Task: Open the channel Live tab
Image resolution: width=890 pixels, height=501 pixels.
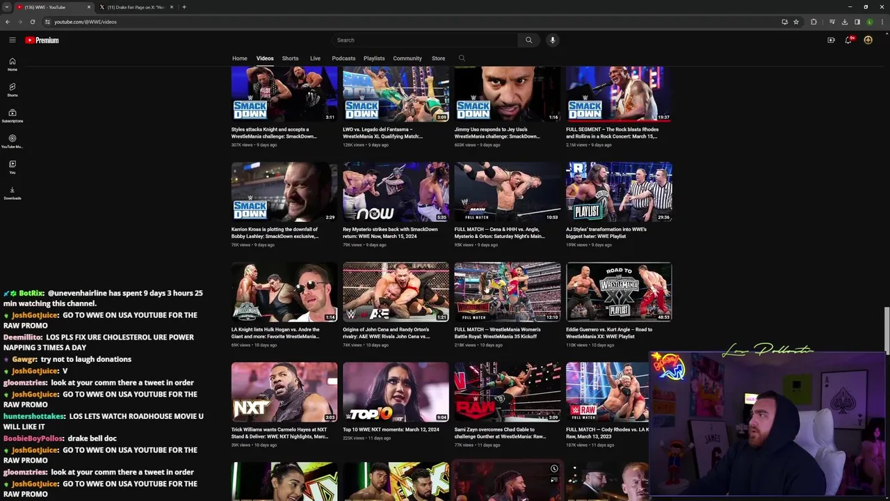Action: coord(315,58)
